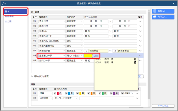Open row 03 伝票No. operation chevron

click(x=140, y=31)
